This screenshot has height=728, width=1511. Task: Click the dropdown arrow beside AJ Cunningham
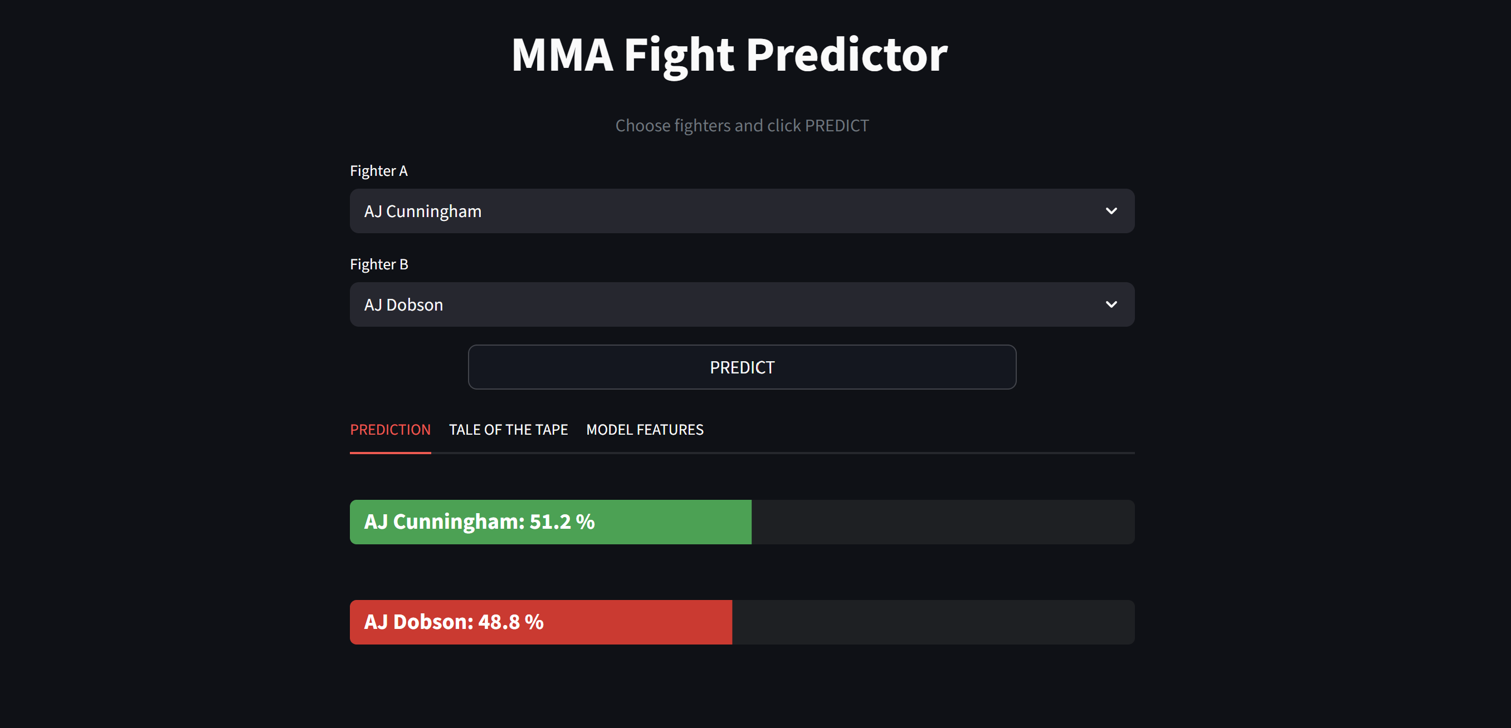1112,211
